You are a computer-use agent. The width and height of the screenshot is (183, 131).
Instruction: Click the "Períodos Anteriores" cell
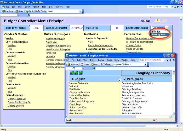pyautogui.click(x=147, y=114)
